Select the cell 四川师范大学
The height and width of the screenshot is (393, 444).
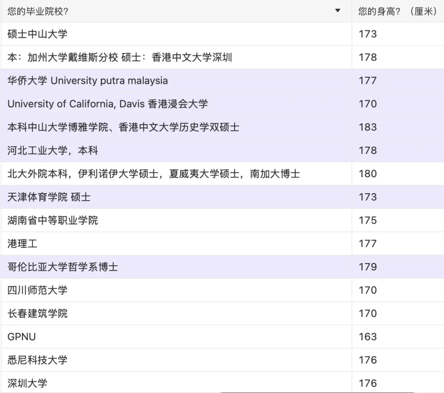[x=176, y=290]
